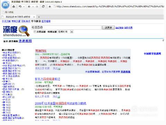The height and width of the screenshot is (125, 166).
Task: Open the first search result title in red
Action: [x=41, y=51]
